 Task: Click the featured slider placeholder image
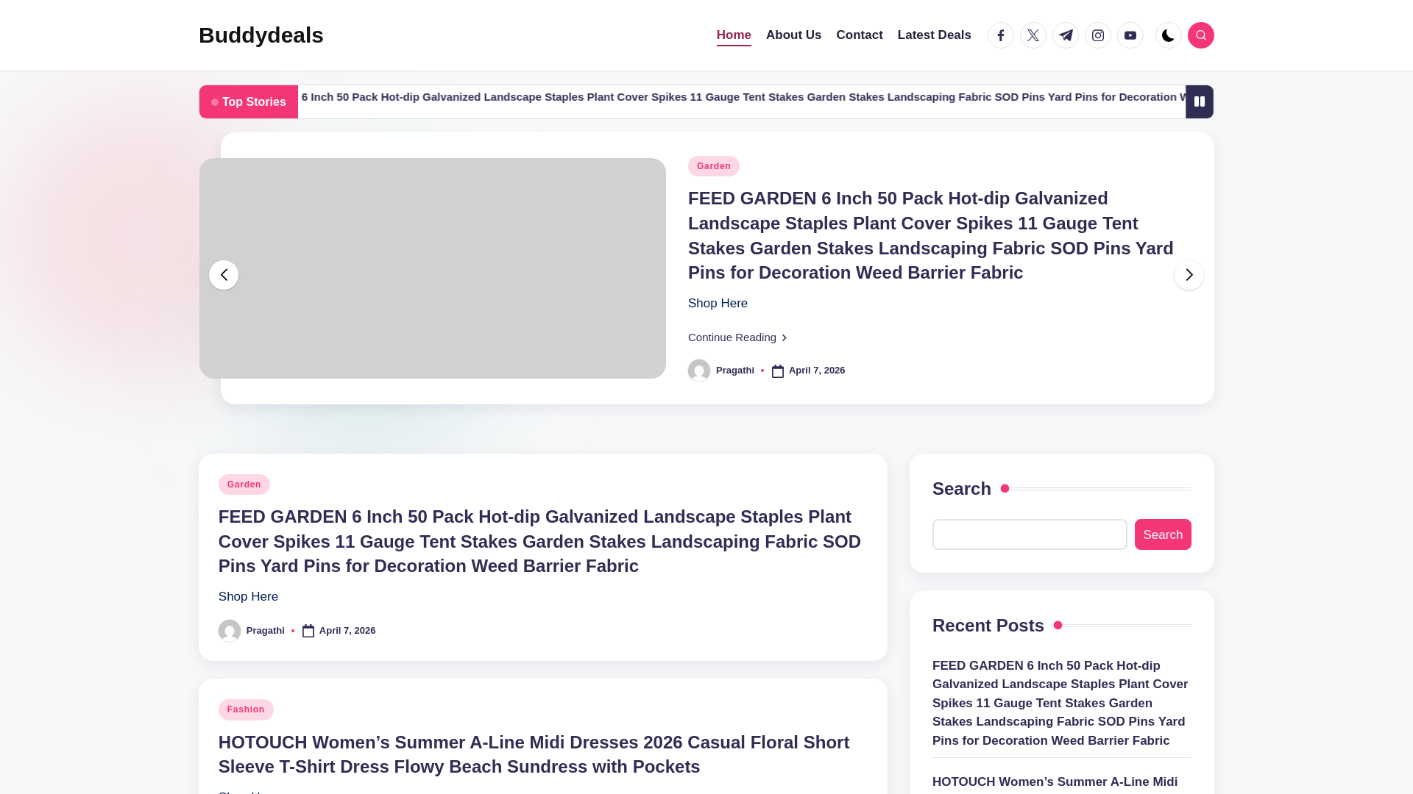pos(432,268)
